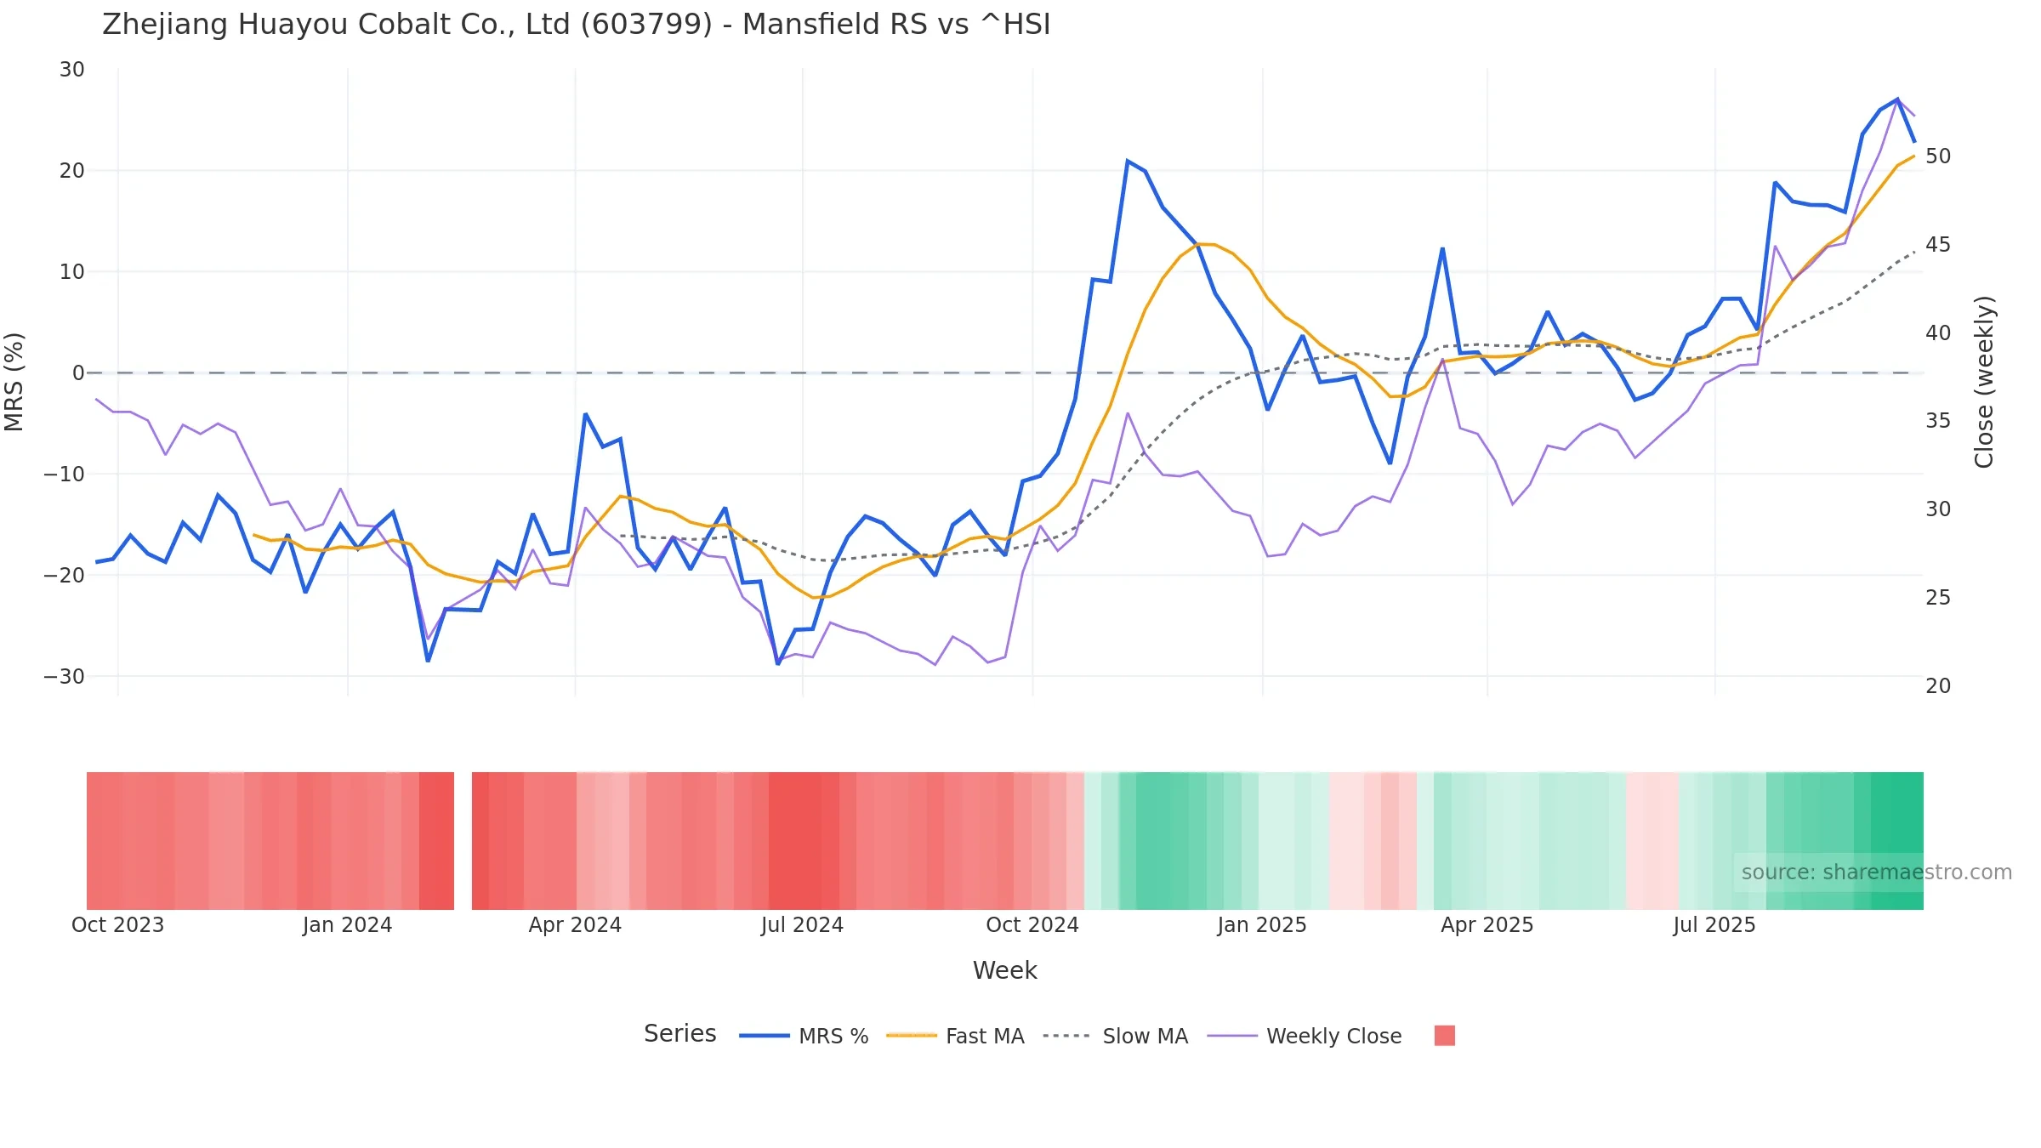Click the MRS peak point near Nov 2024
Screen dimensions: 2041x1148
(x=1128, y=161)
